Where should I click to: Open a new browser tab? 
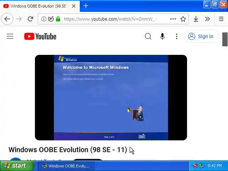coord(86,6)
